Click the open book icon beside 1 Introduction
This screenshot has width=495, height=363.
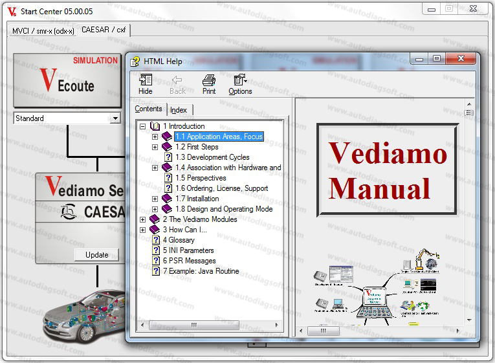pyautogui.click(x=155, y=126)
